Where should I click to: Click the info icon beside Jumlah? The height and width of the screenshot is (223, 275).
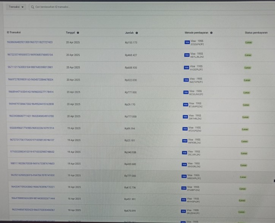coord(137,33)
